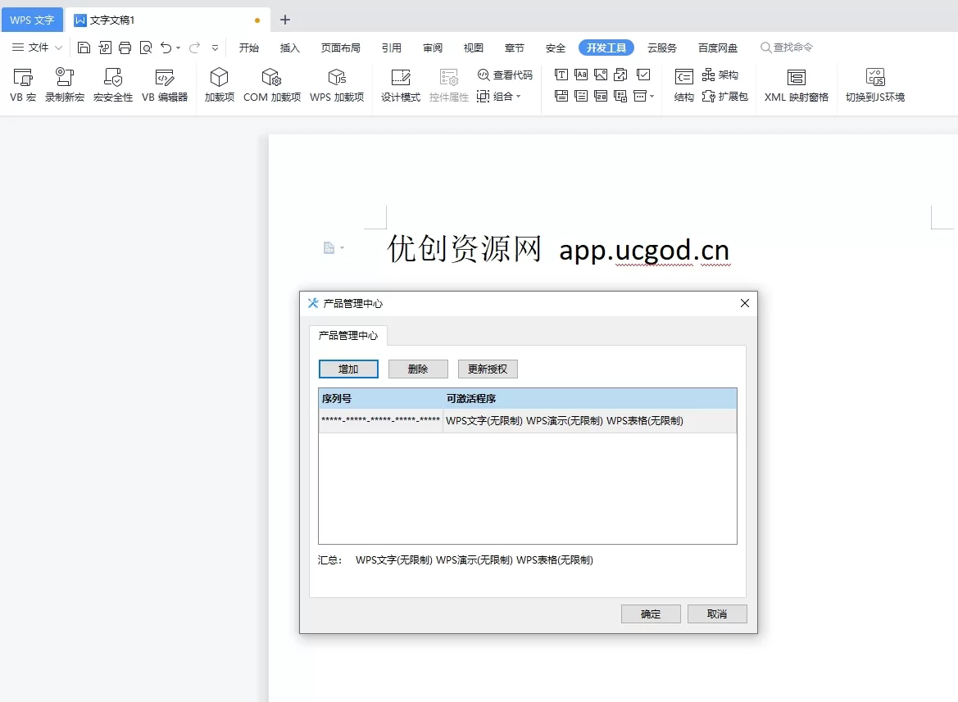Click 查看代码 to view code
This screenshot has width=958, height=702.
[x=506, y=75]
